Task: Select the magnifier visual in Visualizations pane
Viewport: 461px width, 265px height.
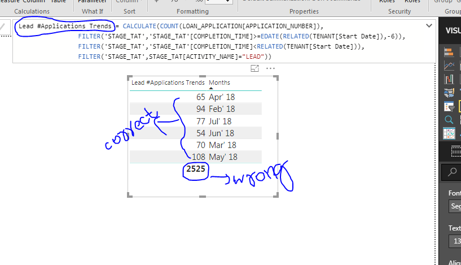Action: (449, 120)
